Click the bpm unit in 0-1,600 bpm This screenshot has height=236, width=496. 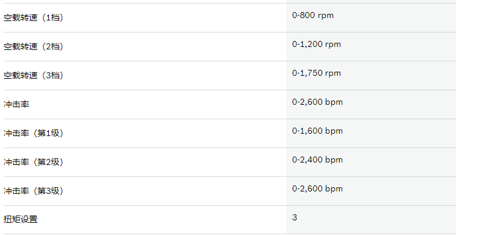334,131
